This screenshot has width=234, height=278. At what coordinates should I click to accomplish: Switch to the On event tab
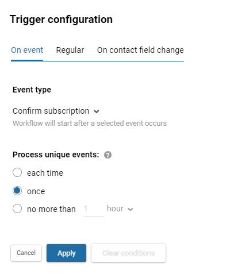click(x=27, y=50)
